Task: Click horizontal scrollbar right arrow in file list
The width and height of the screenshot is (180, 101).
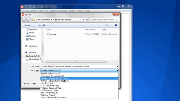Action: coord(118,62)
